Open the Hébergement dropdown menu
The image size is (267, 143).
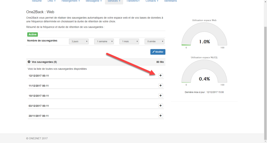coord(71,1)
